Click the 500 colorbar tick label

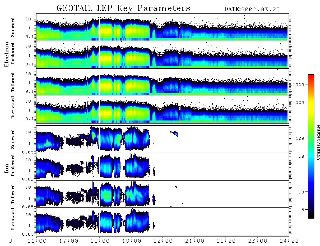pyautogui.click(x=300, y=102)
